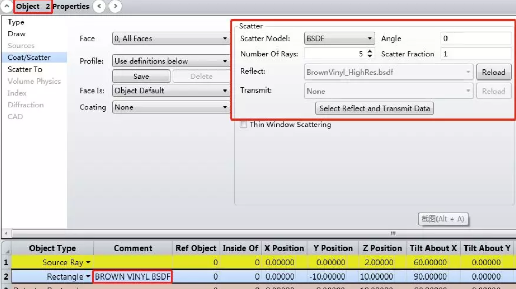Reload the BrownVinyl reflect BSDF file
Viewport: 516px width, 289px height.
493,73
